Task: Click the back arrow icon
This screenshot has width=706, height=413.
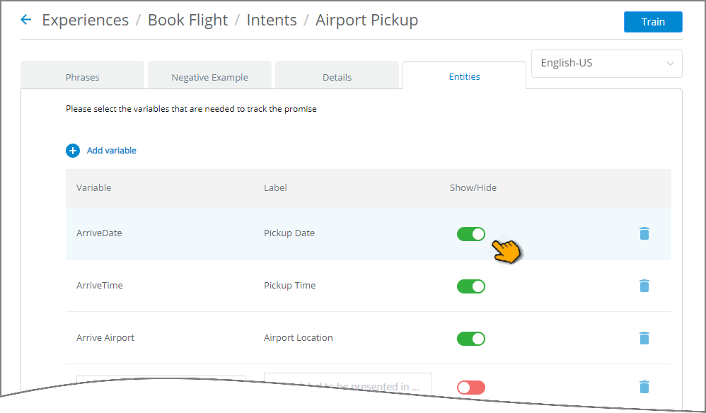Action: 25,20
